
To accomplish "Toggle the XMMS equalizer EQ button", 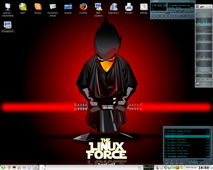I will 188,11.
